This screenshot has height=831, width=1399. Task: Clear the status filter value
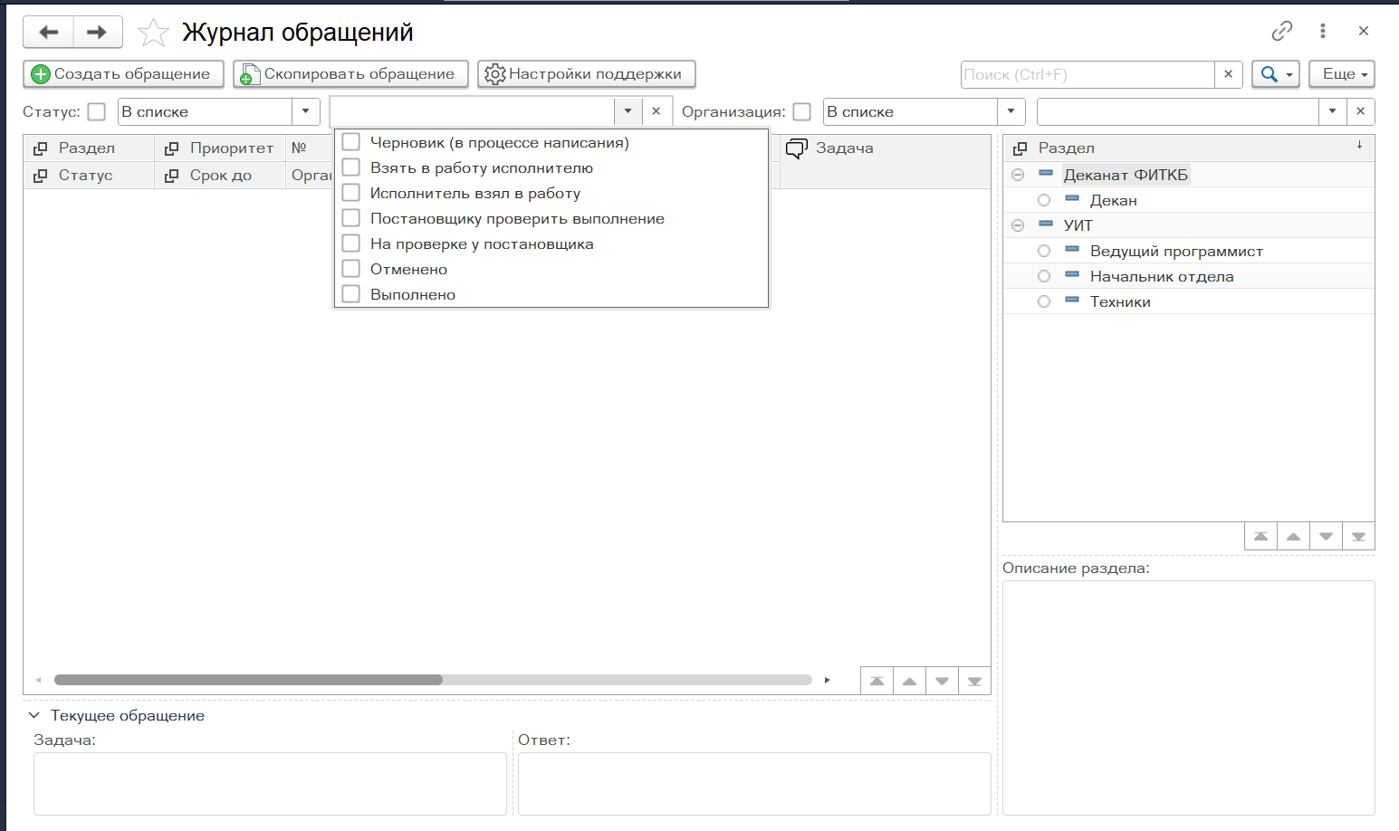(656, 111)
